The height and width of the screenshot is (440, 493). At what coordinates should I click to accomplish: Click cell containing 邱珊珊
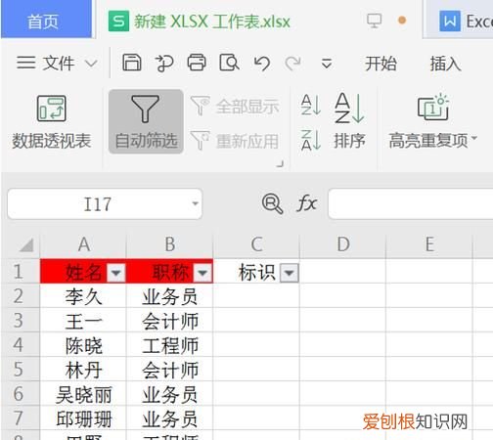[83, 418]
